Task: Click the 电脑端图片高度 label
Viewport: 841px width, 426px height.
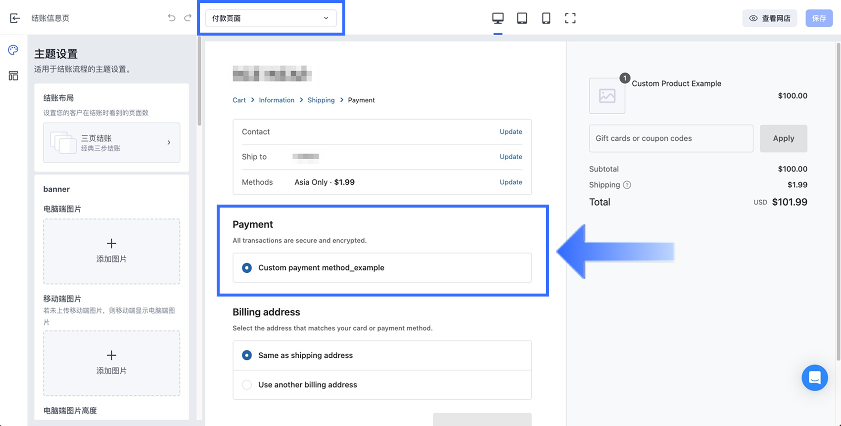Action: [70, 411]
